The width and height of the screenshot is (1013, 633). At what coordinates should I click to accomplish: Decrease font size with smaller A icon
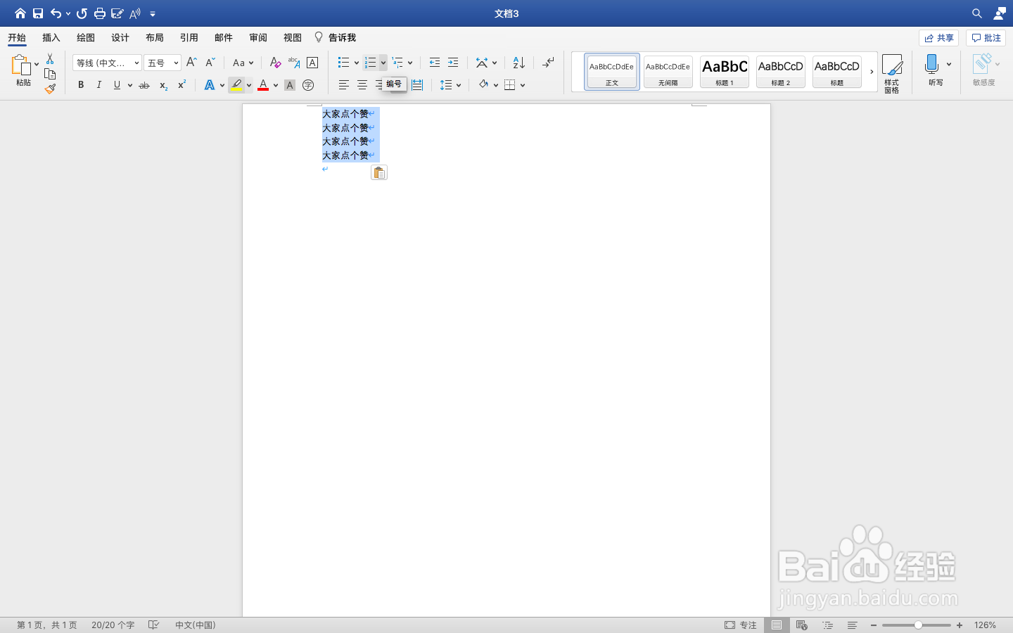210,63
